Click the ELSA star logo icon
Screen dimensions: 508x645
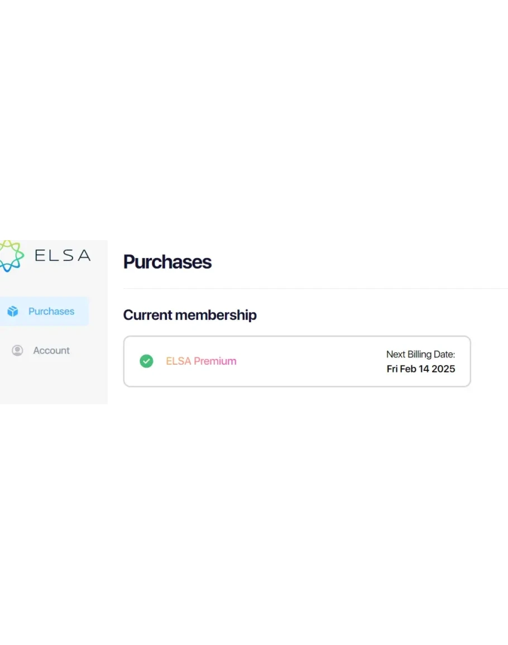pyautogui.click(x=11, y=256)
